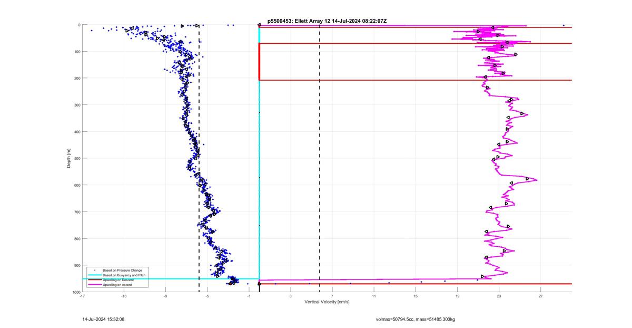
Task: Click the depth tick label '500'
Action: click(77, 158)
